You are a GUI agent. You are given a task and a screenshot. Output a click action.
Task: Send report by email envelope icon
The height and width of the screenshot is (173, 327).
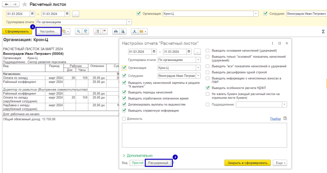(x=141, y=32)
